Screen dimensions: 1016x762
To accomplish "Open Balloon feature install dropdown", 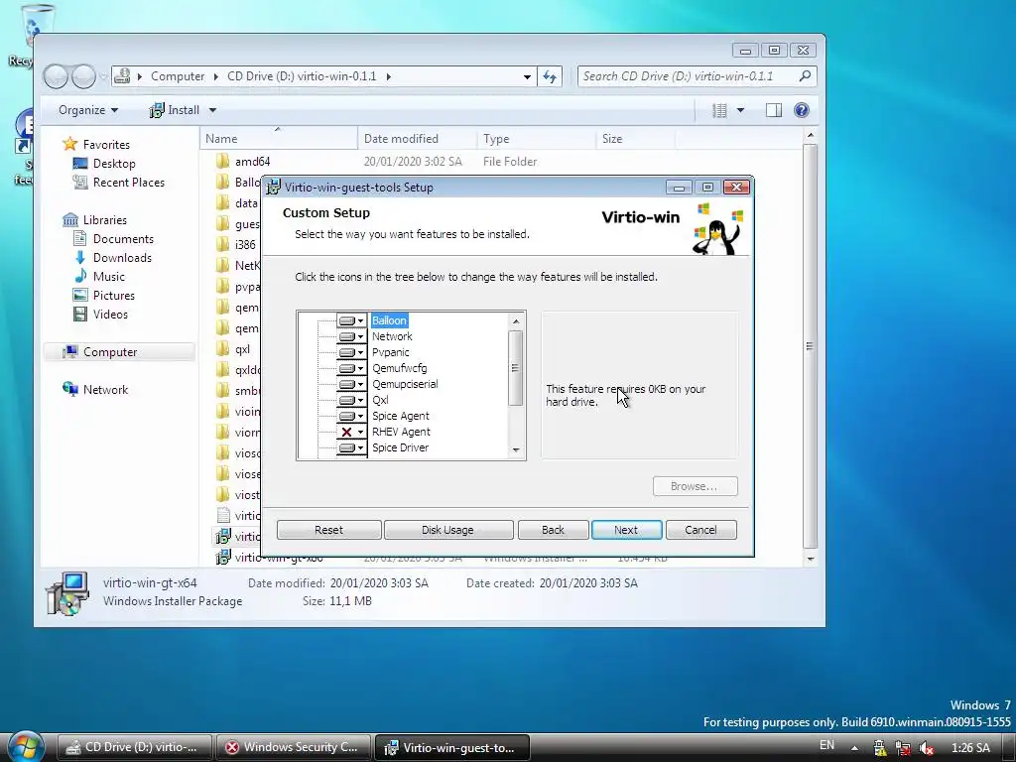I will coord(351,320).
